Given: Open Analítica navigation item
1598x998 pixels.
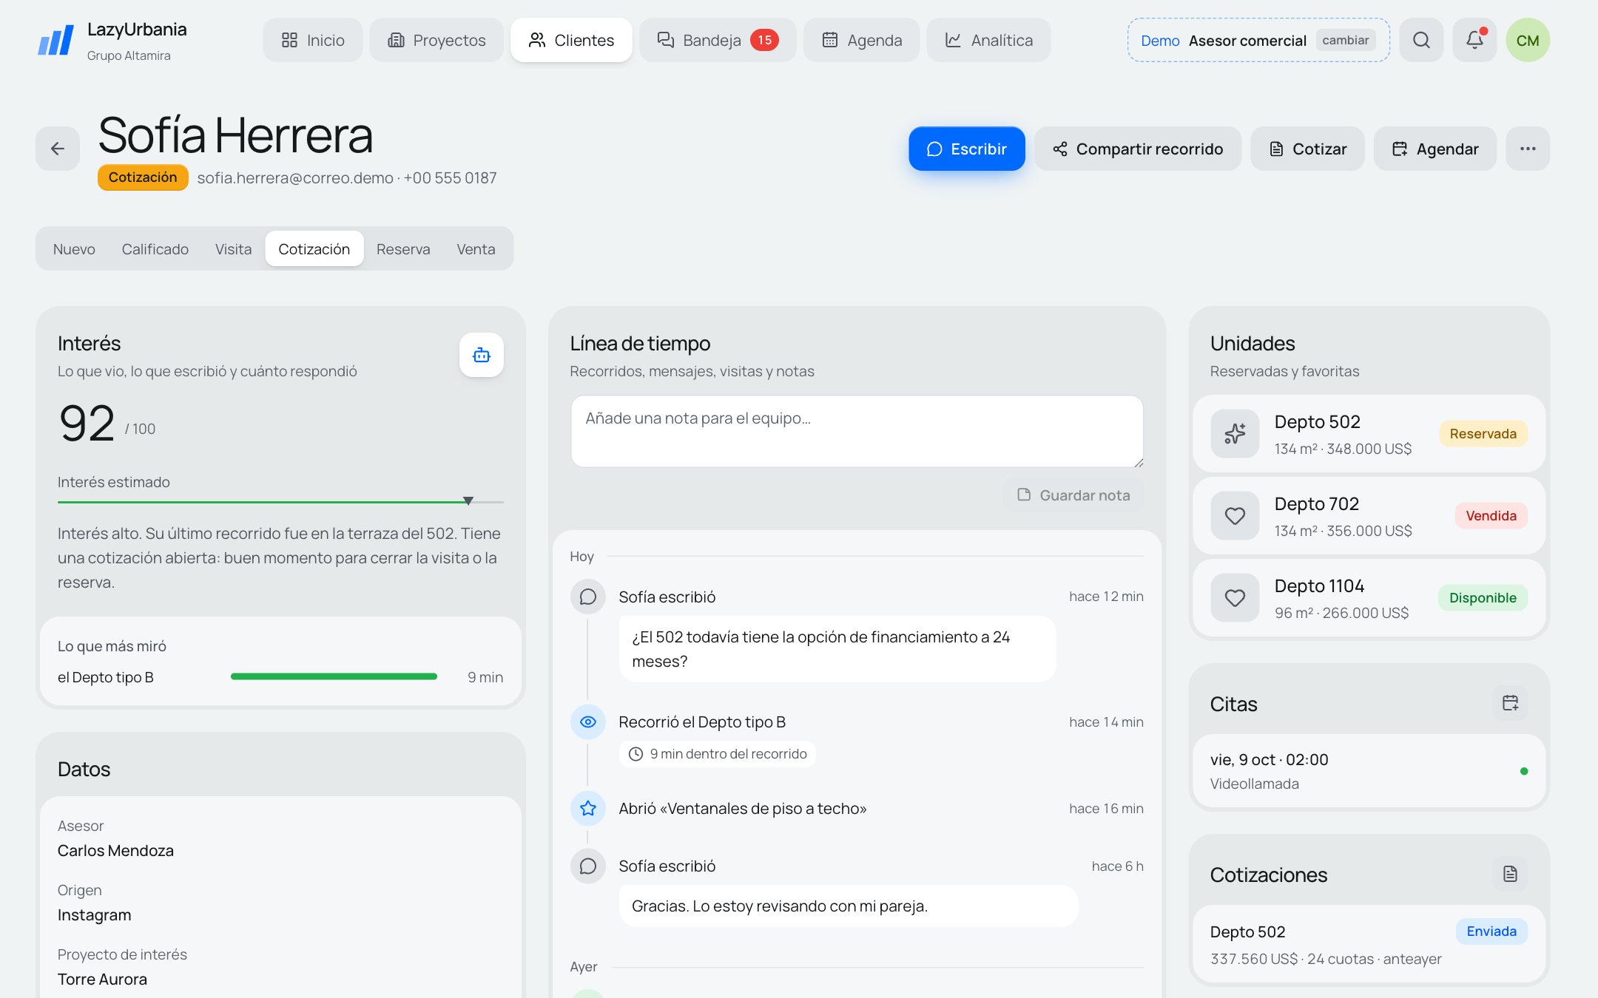Looking at the screenshot, I should [988, 40].
